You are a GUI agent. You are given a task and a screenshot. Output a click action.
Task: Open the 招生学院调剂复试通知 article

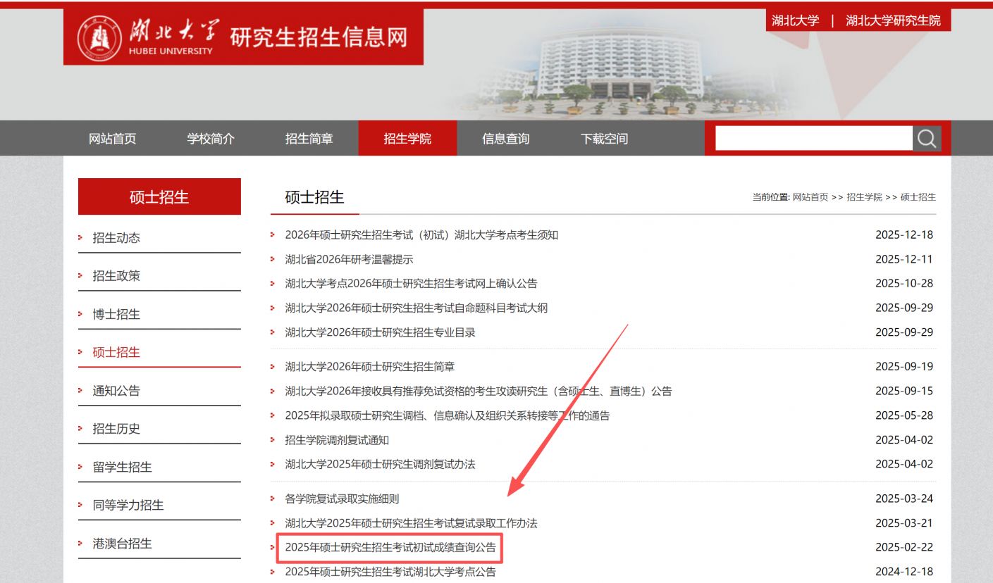tap(337, 440)
